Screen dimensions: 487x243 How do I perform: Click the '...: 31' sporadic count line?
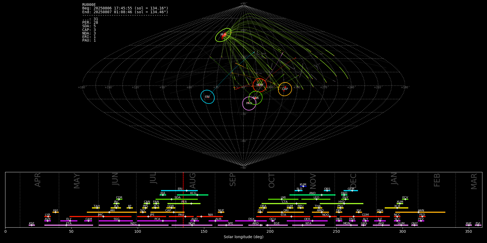pos(90,19)
